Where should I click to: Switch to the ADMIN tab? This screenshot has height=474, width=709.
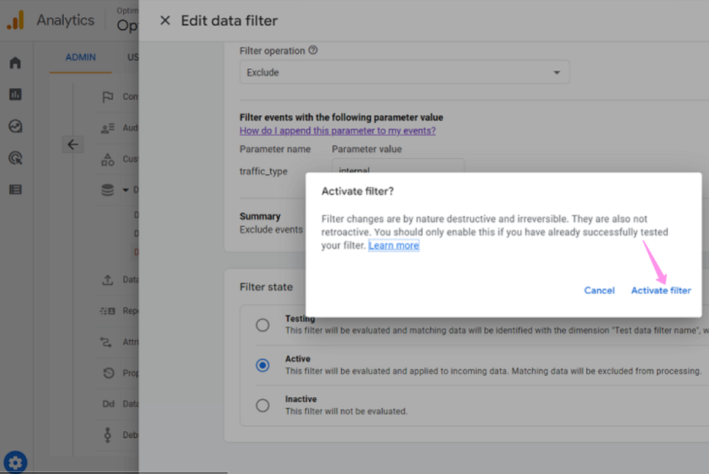point(80,57)
